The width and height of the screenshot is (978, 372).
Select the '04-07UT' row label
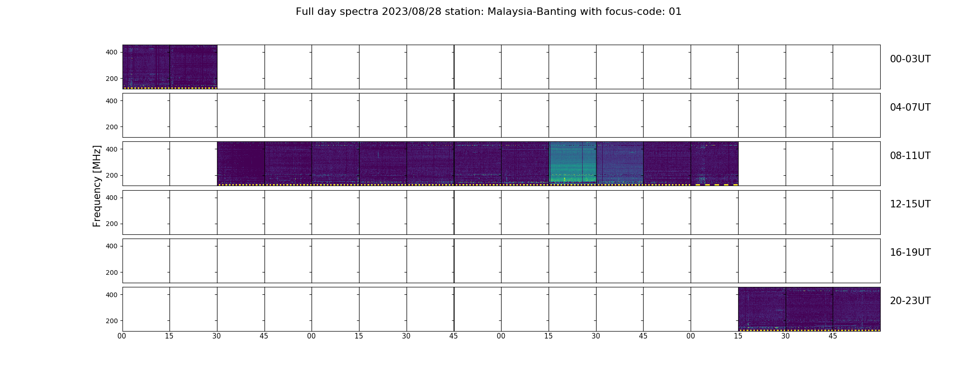pos(910,107)
